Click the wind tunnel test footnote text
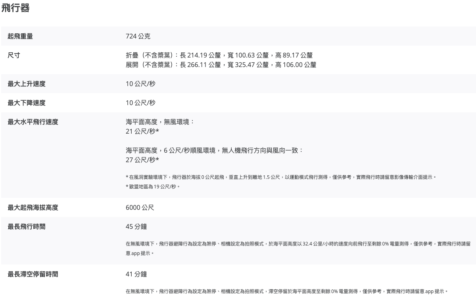Viewport: 476px width, 301px height. click(x=280, y=177)
